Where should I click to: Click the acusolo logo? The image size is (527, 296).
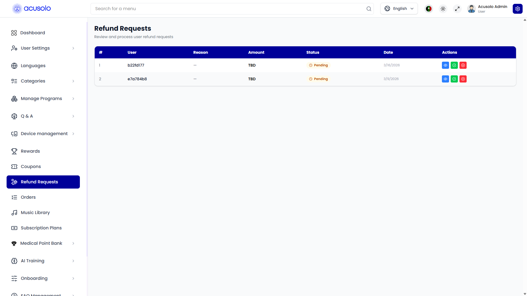[x=32, y=8]
